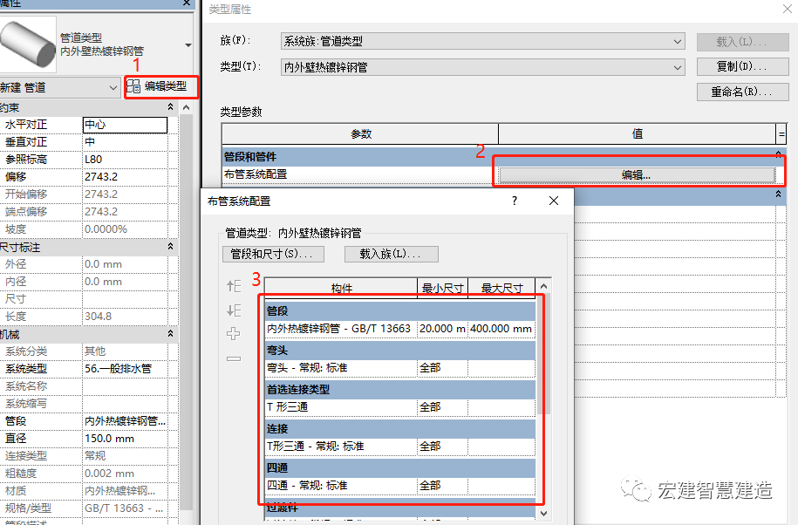Screen dimensions: 798x525
Task: Open the 族(F) family dropdown
Action: coord(678,41)
